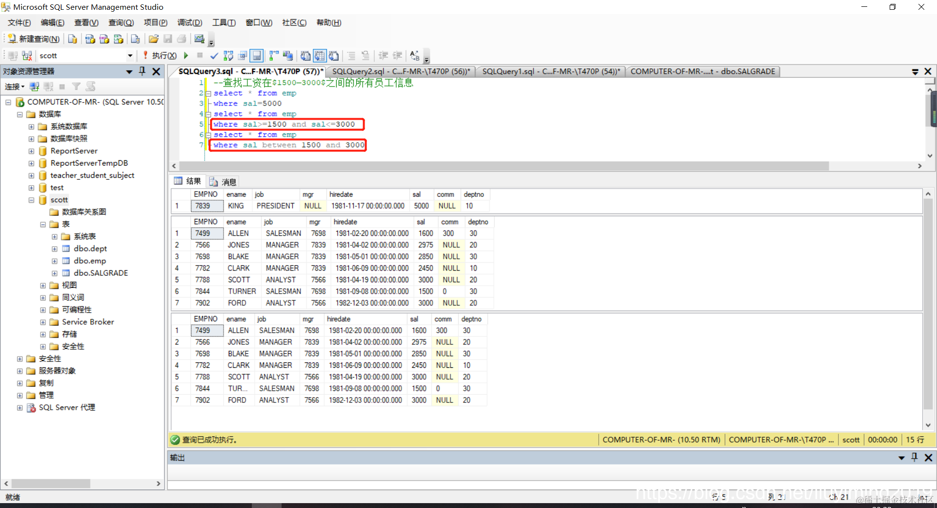Close the 输出 panel
This screenshot has width=937, height=508.
coord(929,457)
